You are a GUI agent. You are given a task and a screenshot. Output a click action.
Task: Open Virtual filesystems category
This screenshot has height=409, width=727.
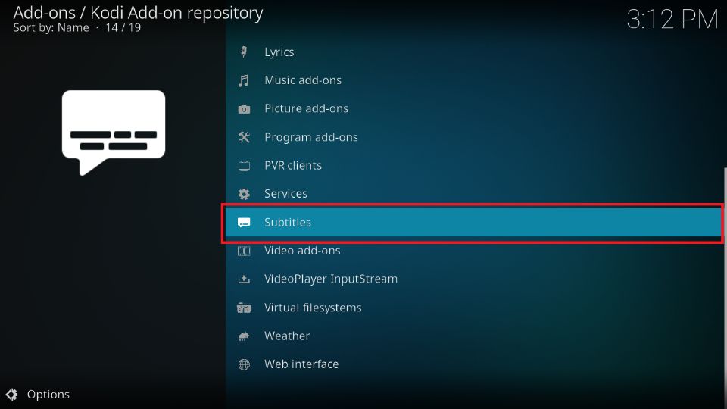474,308
